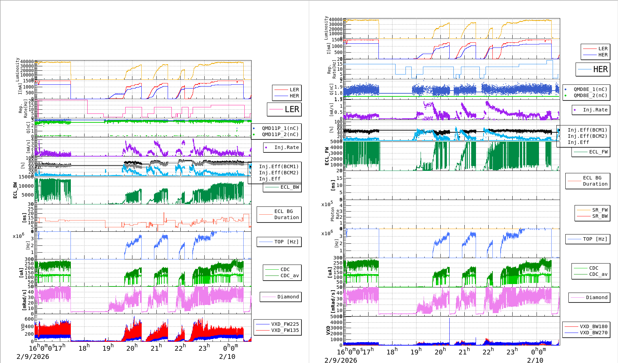Click the CDC_av legend in left panel

click(289, 275)
